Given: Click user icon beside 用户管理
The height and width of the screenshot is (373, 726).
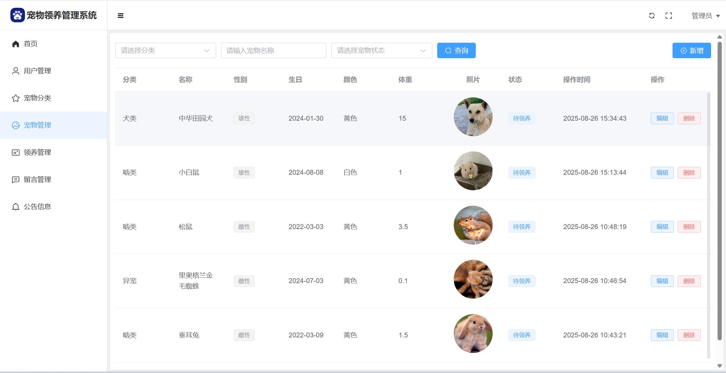Looking at the screenshot, I should pyautogui.click(x=16, y=71).
